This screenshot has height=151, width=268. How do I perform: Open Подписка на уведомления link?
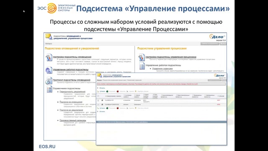[x=71, y=110]
